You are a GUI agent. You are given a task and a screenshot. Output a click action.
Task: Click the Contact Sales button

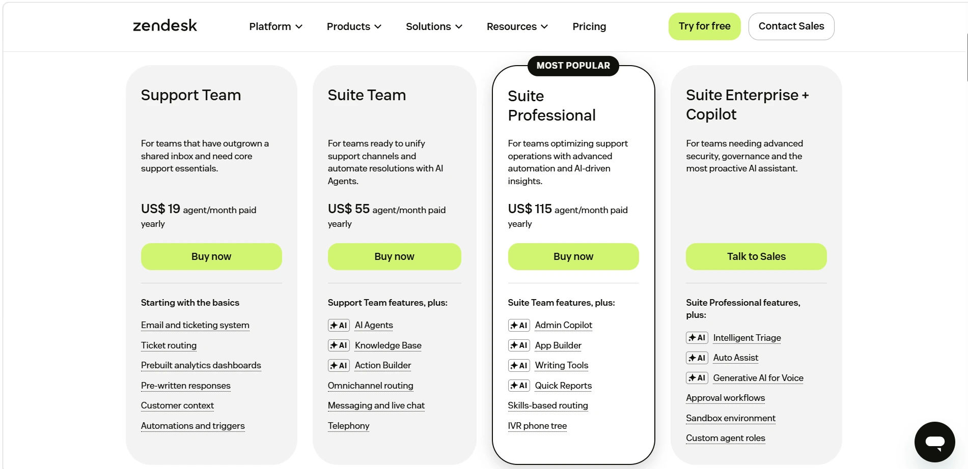point(791,26)
